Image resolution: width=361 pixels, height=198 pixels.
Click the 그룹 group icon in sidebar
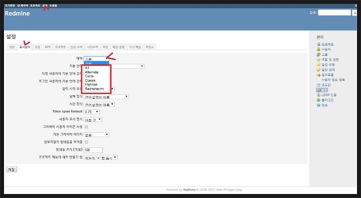click(319, 54)
